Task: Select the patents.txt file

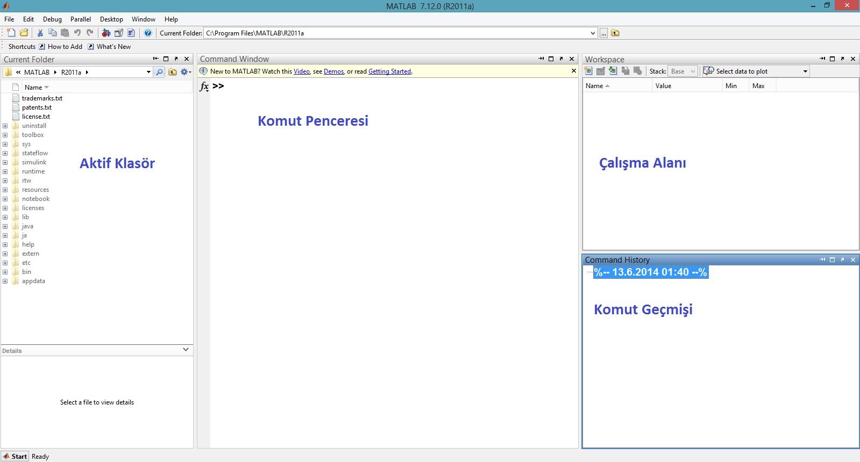Action: 37,107
